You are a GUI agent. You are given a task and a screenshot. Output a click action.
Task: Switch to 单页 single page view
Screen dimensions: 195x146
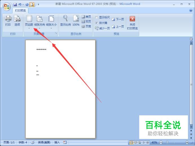(86, 17)
